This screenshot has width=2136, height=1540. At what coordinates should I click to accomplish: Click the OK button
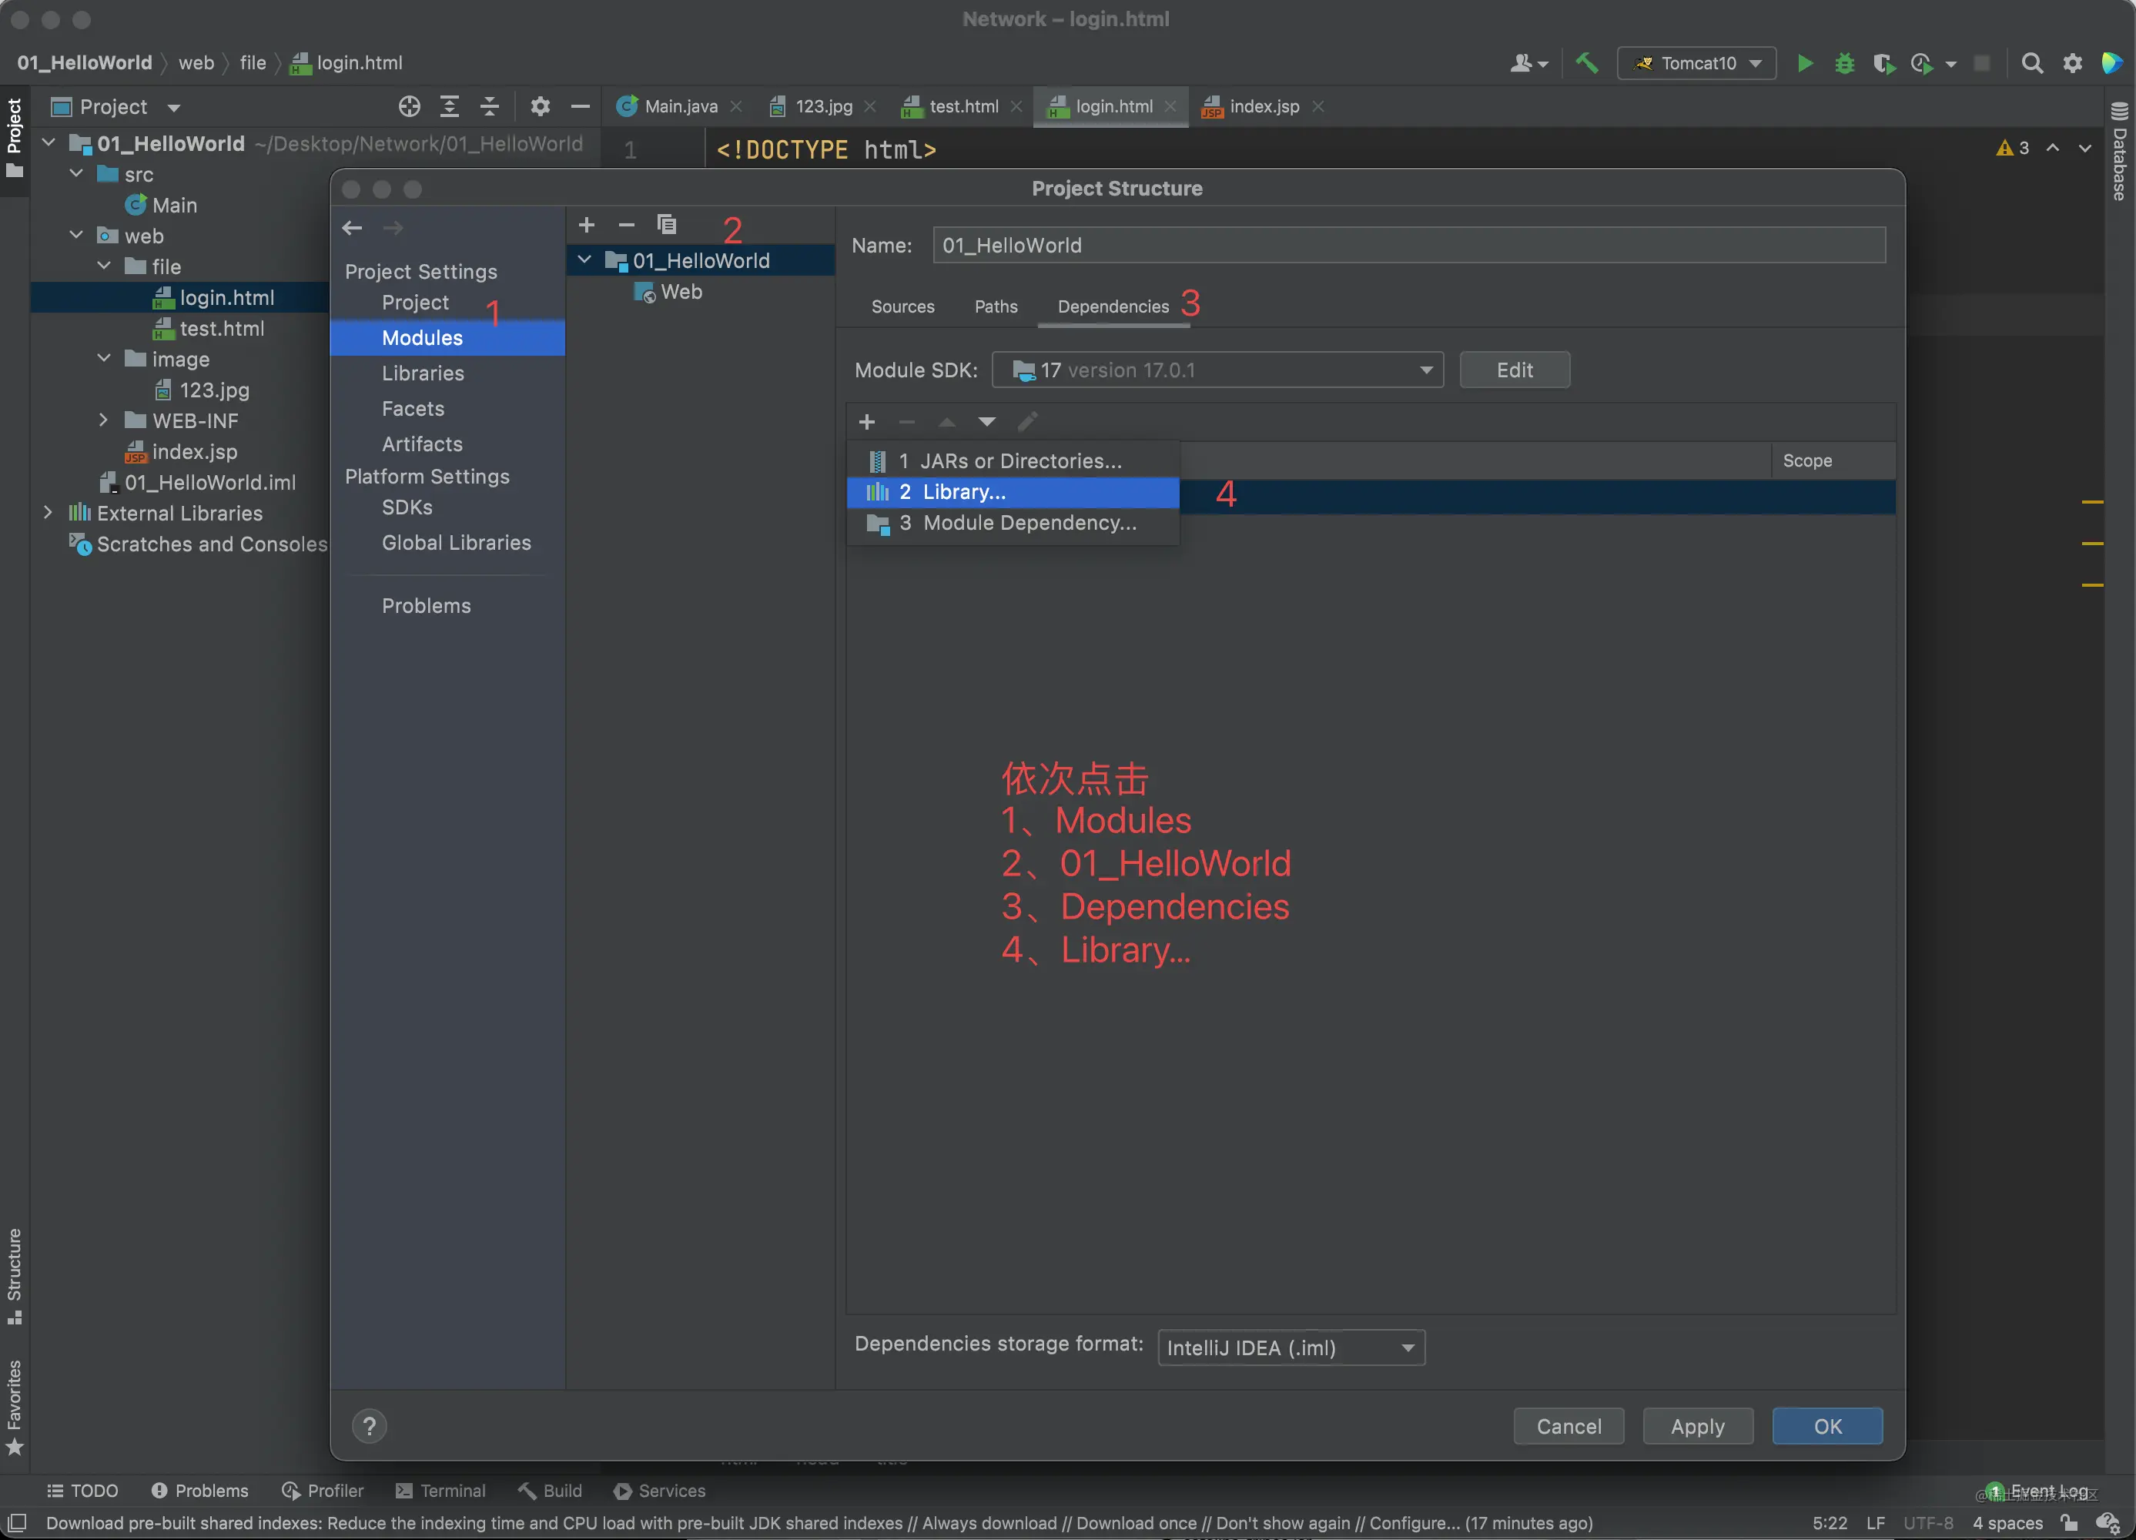(x=1827, y=1426)
